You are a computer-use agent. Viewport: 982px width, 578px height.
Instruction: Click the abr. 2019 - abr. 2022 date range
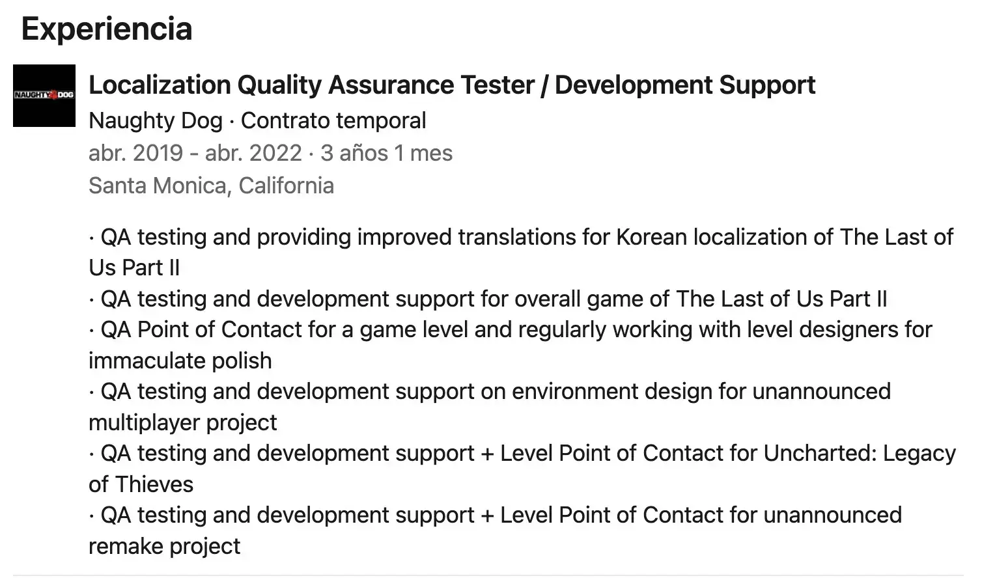point(195,153)
